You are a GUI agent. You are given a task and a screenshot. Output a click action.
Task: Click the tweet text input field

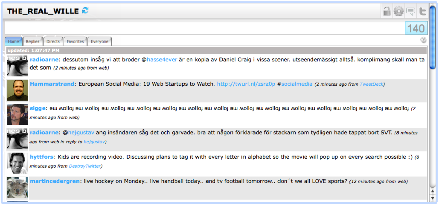point(205,28)
